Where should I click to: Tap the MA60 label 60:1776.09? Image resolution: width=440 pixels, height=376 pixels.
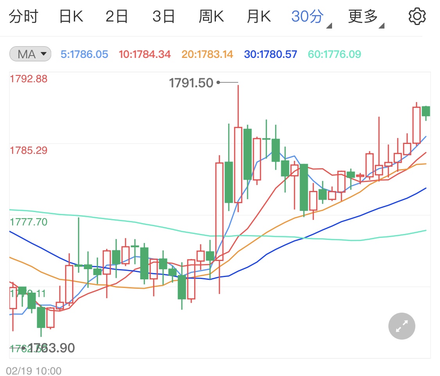(x=334, y=54)
